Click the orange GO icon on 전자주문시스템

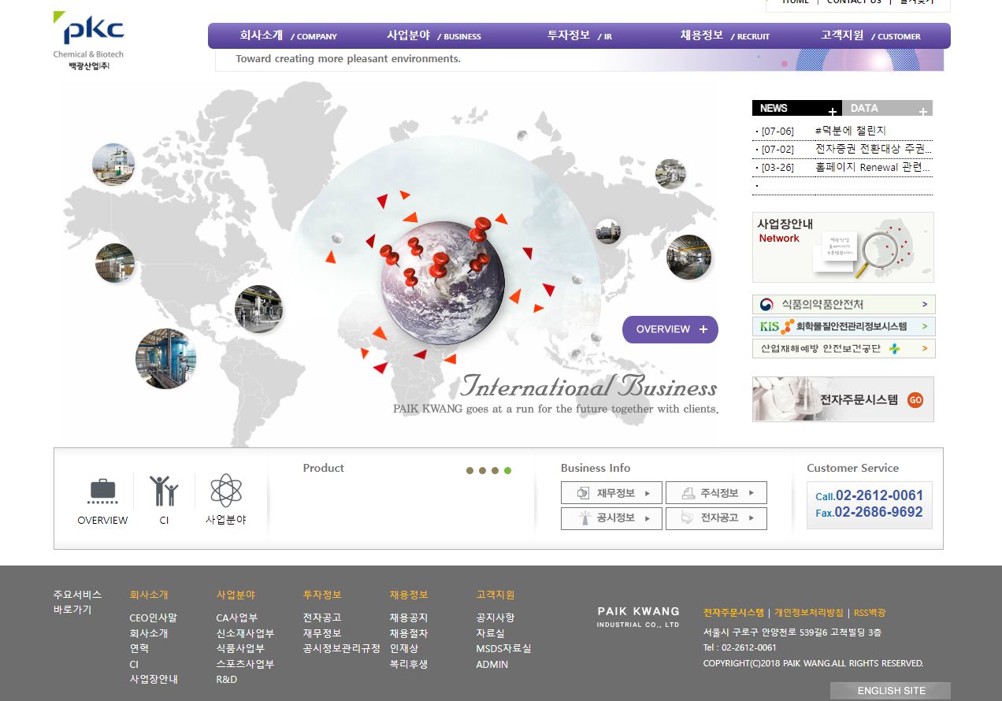coord(915,399)
